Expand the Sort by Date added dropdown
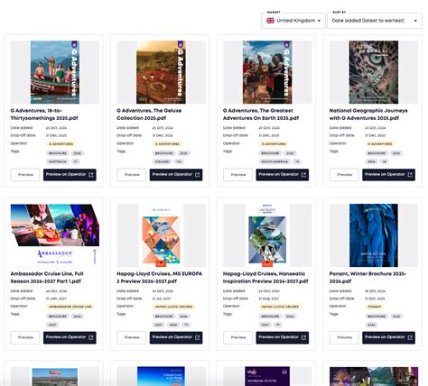This screenshot has width=428, height=386. (x=375, y=21)
